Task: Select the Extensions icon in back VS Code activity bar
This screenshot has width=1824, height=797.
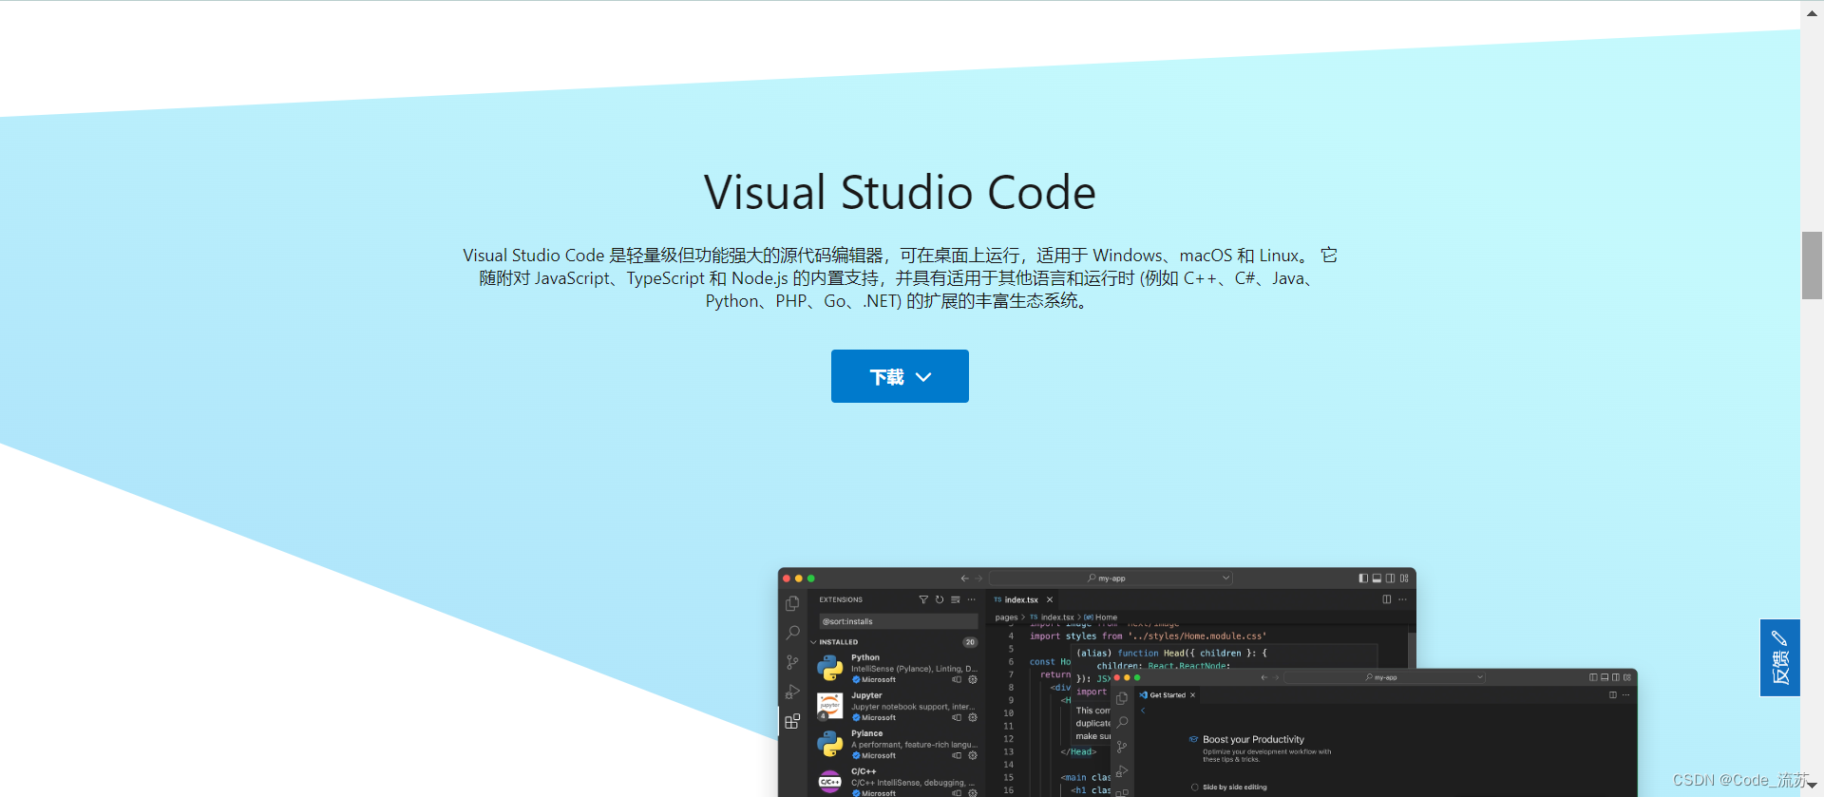Action: click(792, 721)
